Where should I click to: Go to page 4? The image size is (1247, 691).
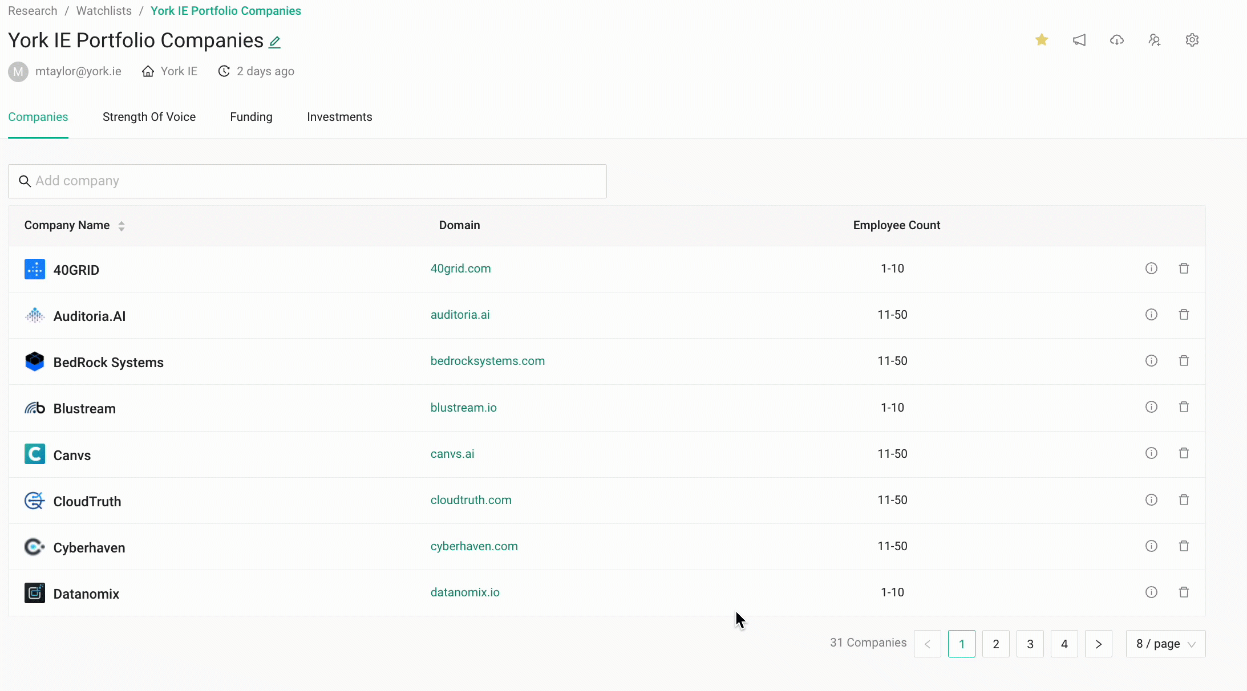click(x=1064, y=644)
